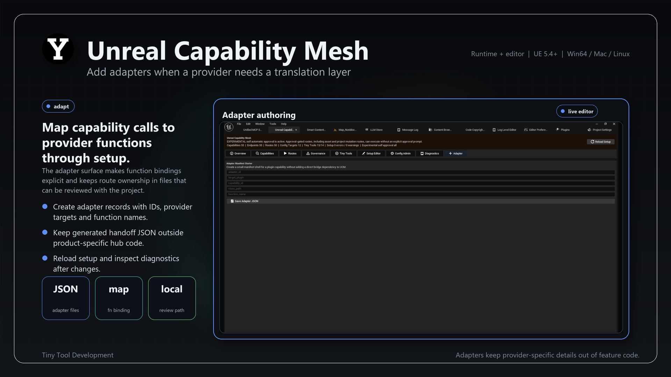This screenshot has width=671, height=377.
Task: Click "Setup 0 errors / 0 warnings" text
Action: [x=343, y=146]
